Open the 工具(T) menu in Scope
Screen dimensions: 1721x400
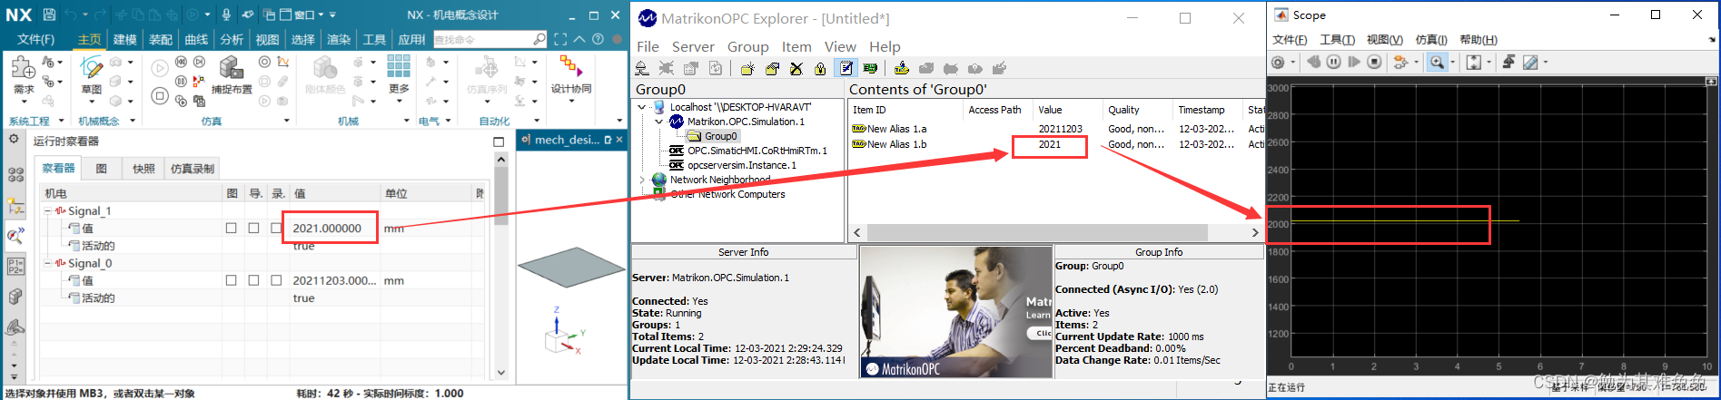(1337, 39)
